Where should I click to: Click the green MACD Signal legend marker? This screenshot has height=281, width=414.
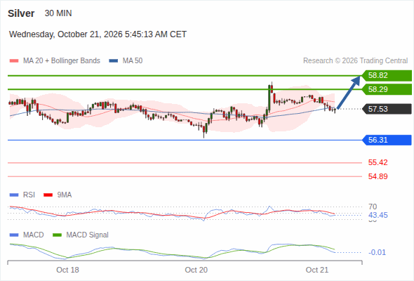tap(57, 235)
